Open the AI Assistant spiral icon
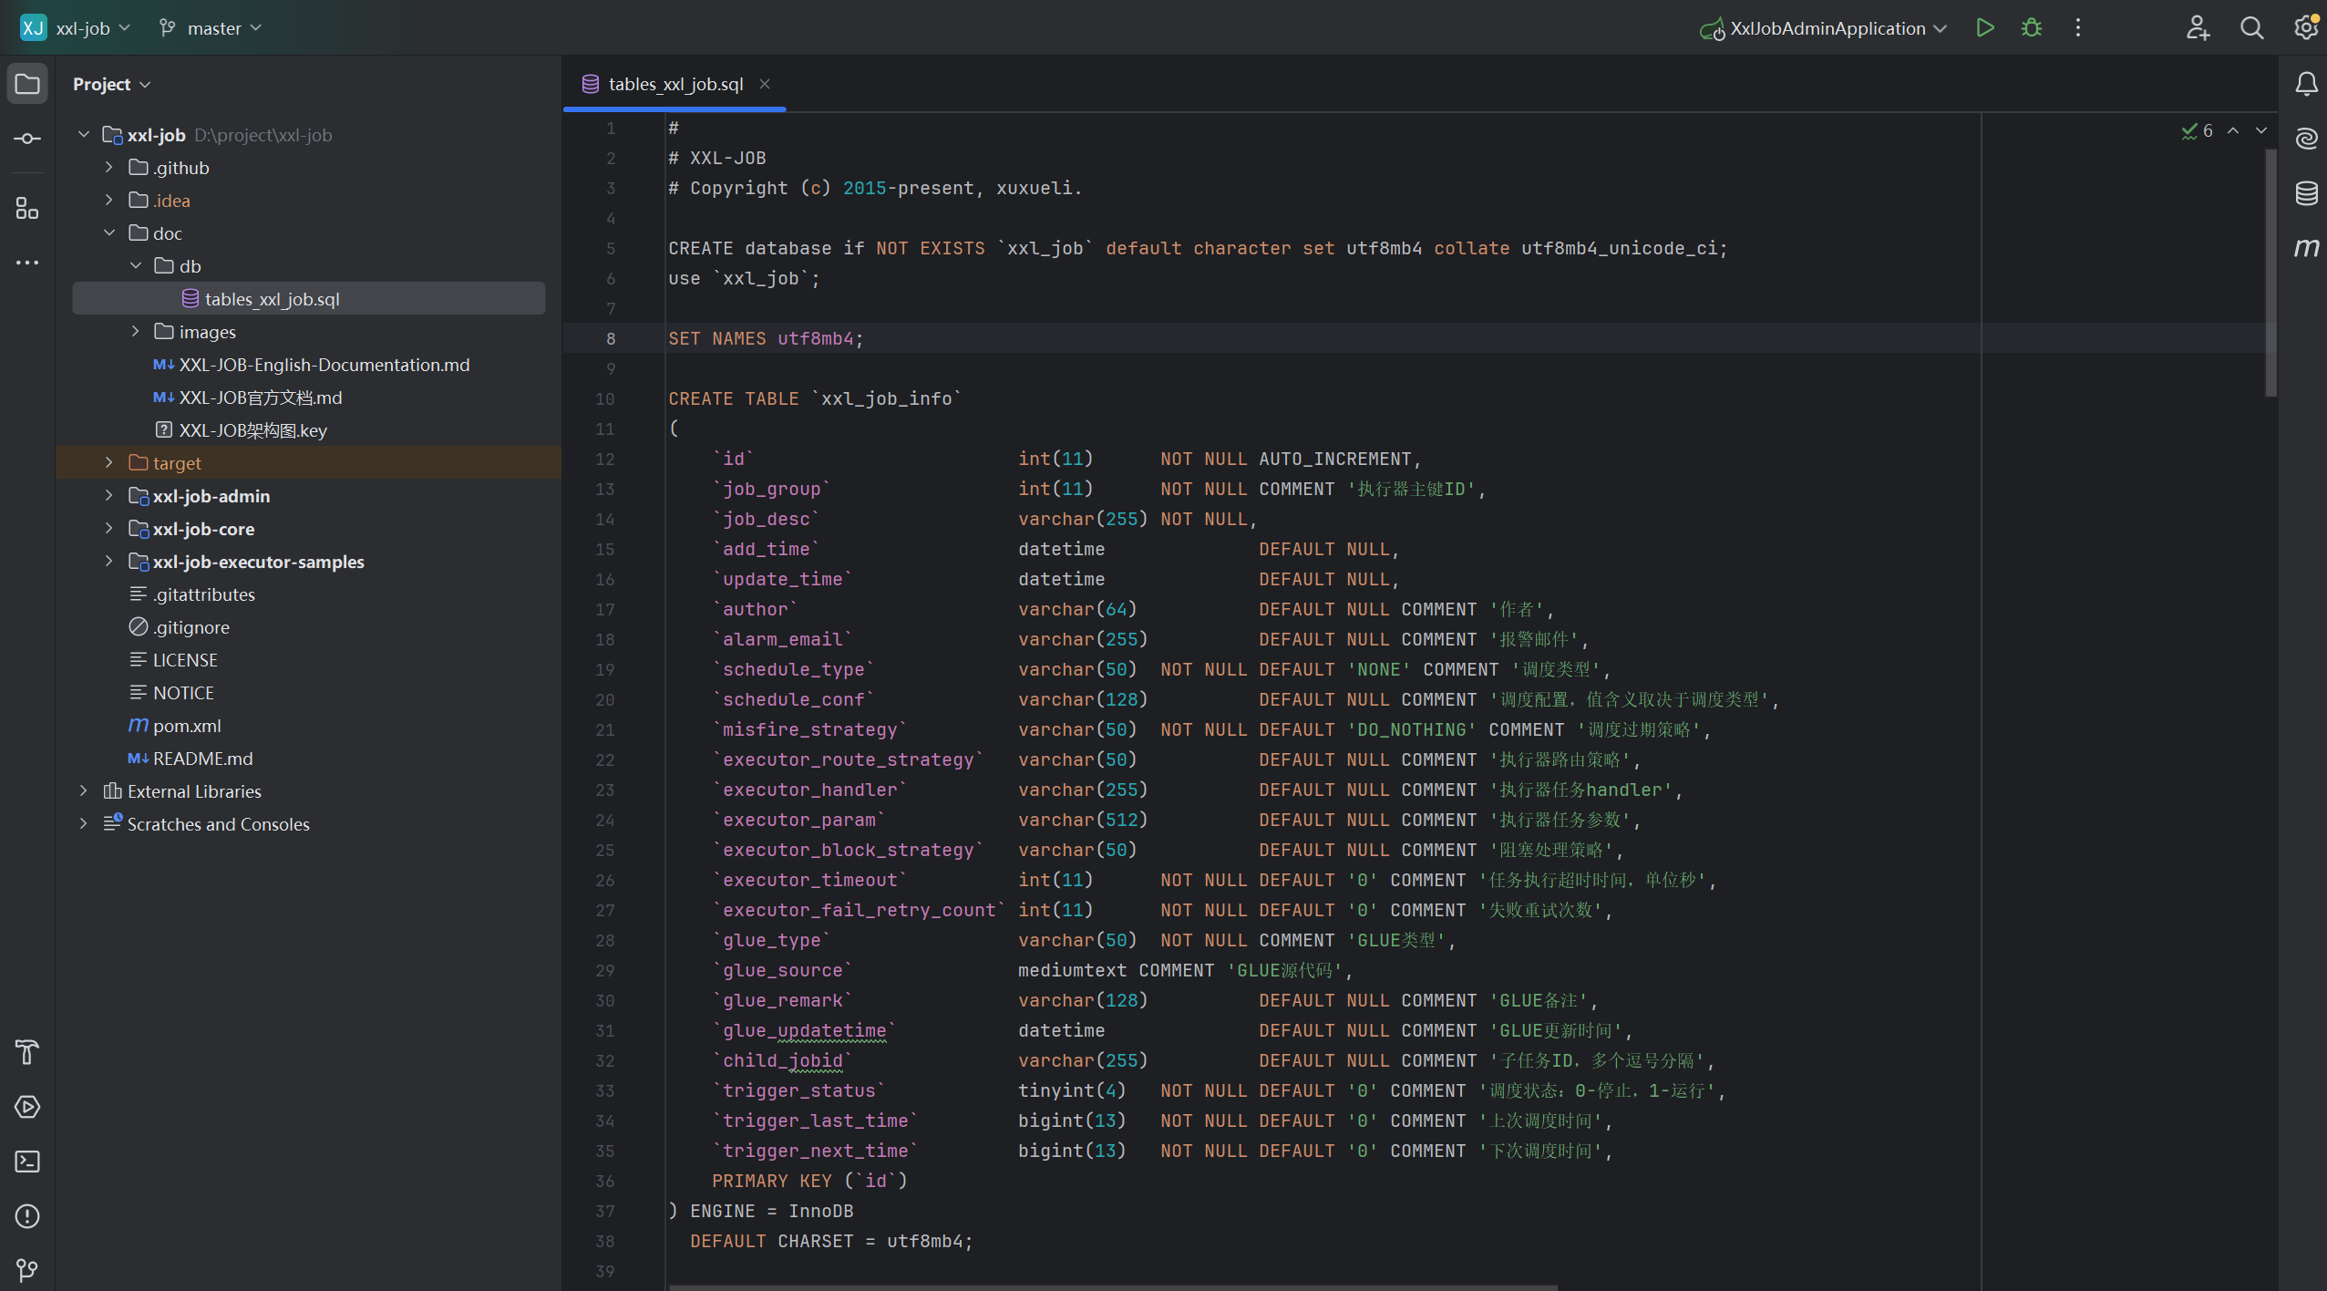The height and width of the screenshot is (1291, 2327). point(2306,139)
